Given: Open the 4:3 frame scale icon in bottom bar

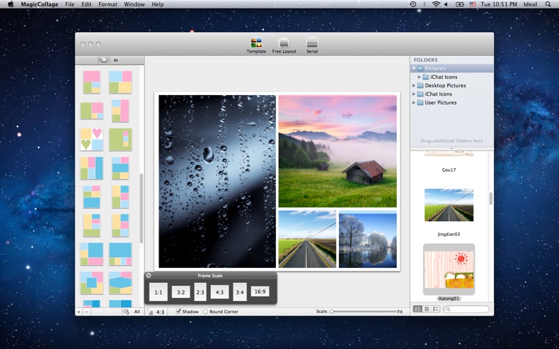Looking at the screenshot, I should pos(157,312).
